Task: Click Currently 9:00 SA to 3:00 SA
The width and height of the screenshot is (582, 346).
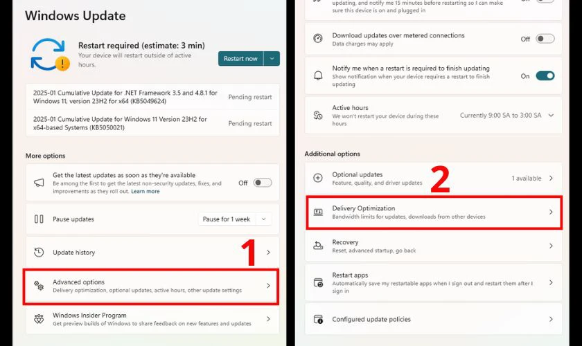Action: [501, 116]
